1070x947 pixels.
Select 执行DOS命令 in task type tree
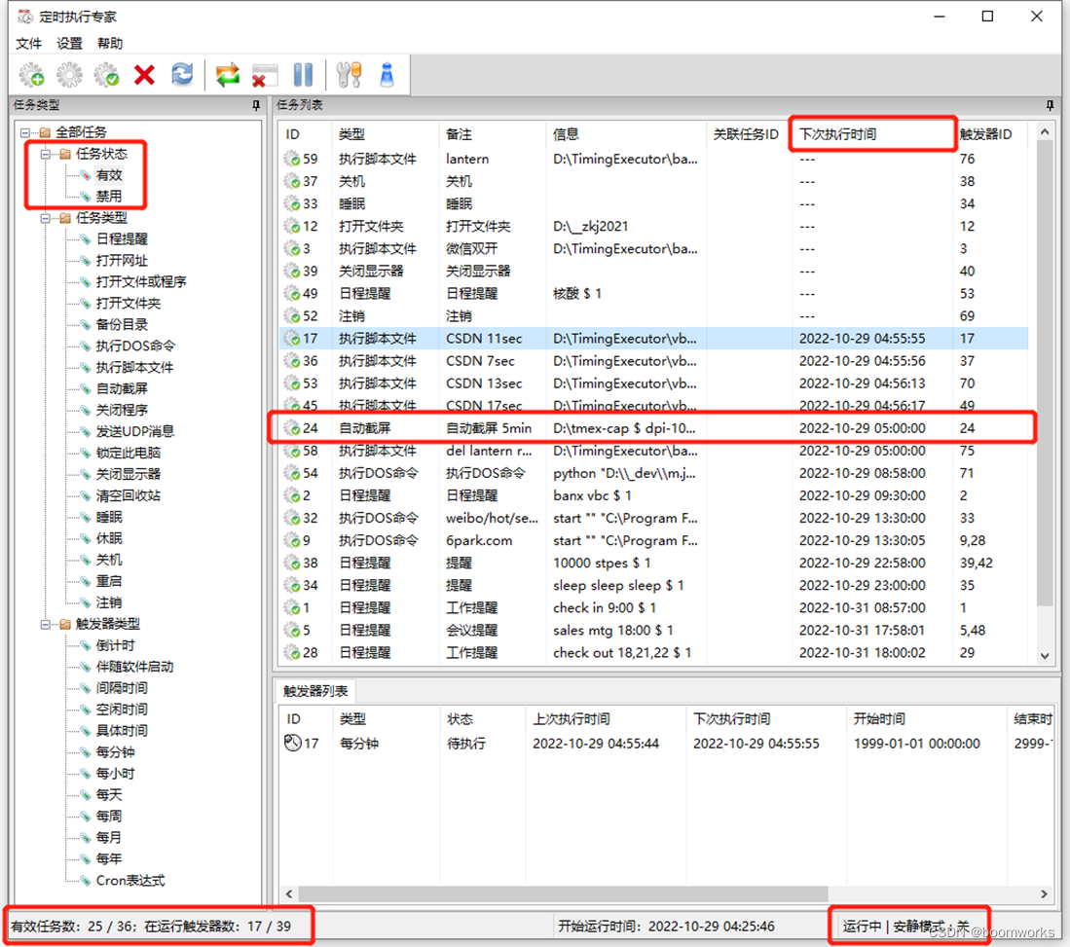click(135, 346)
